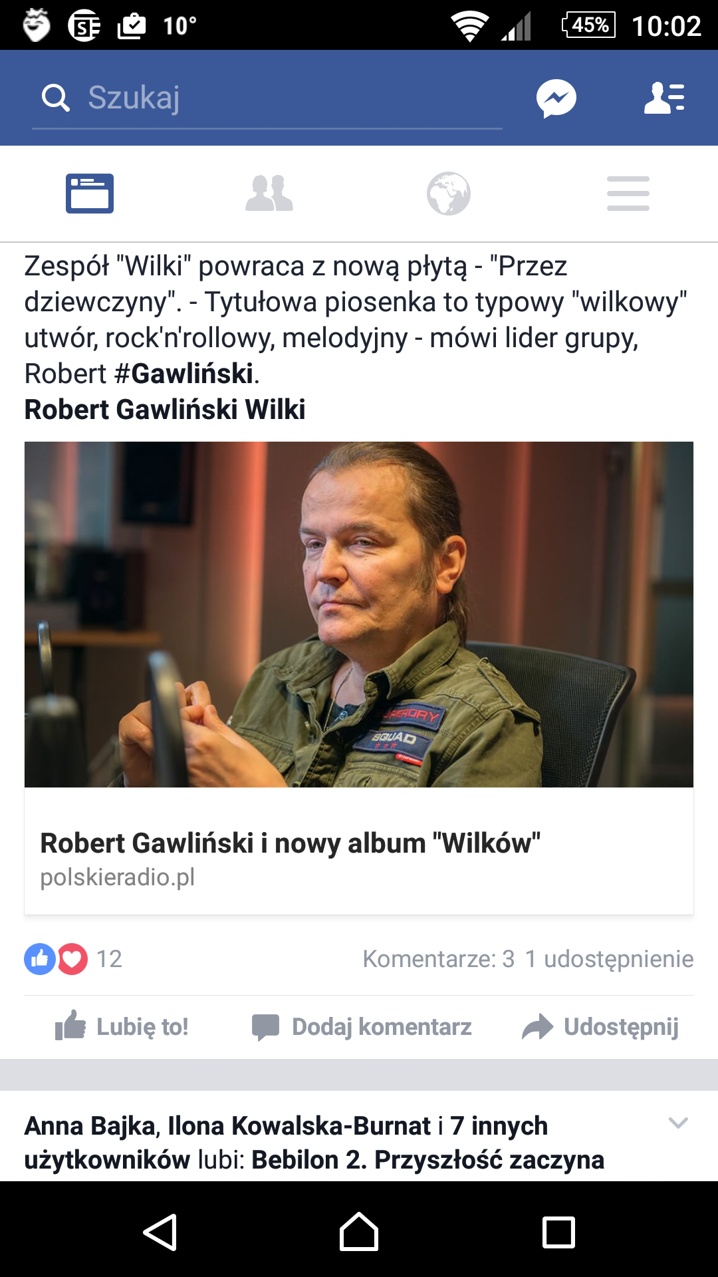The width and height of the screenshot is (718, 1277).
Task: Tap the search magnifier icon
Action: 56,98
